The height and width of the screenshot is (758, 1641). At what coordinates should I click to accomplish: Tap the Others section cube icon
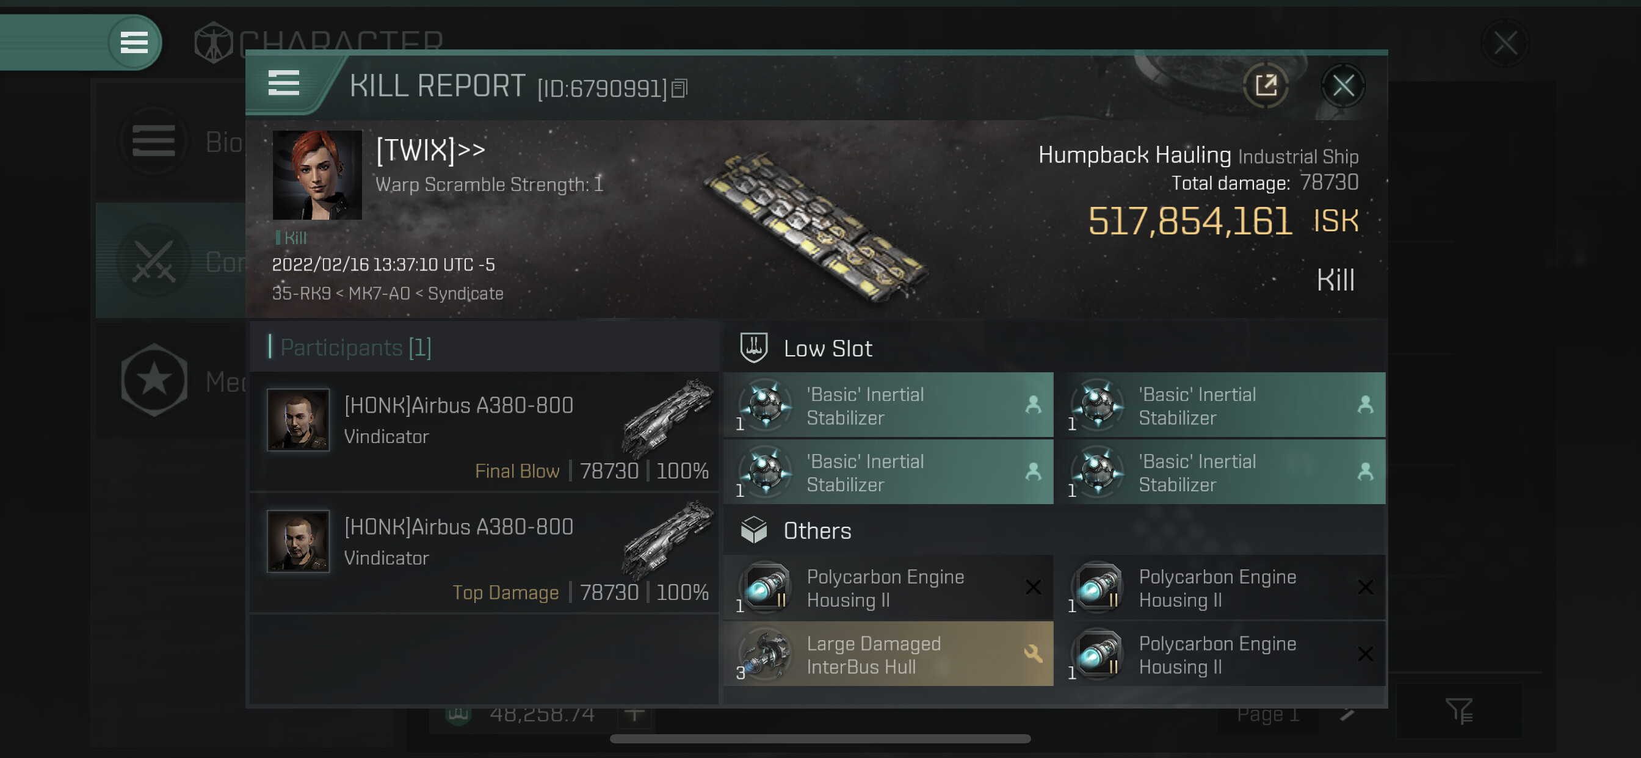[753, 530]
